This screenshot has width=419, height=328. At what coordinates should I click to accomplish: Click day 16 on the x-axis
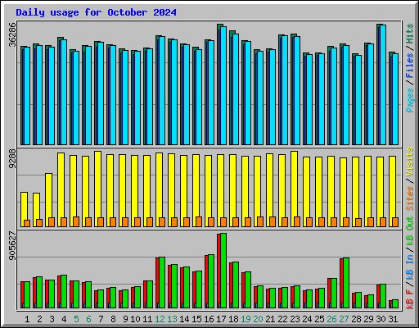(x=209, y=319)
